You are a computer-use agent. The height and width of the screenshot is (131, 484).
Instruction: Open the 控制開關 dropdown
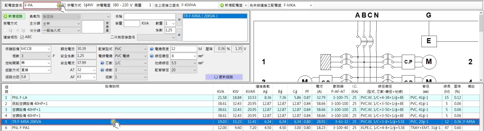tap(36, 63)
